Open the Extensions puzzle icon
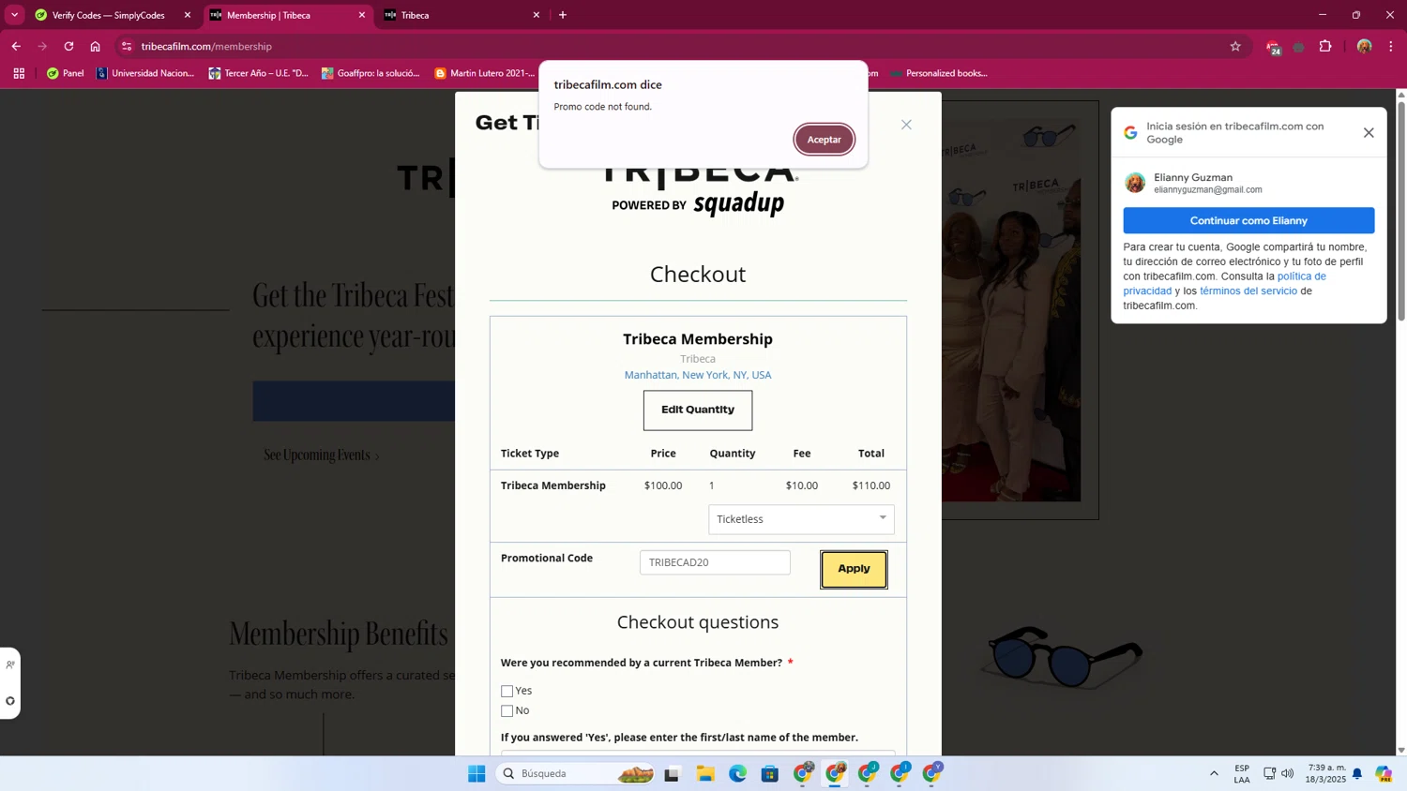 (1325, 46)
